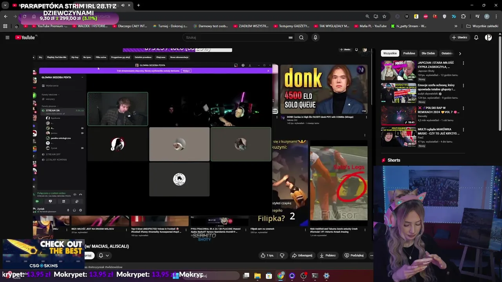Select the Wszystkie filter chip
This screenshot has height=282, width=502.
390,53
